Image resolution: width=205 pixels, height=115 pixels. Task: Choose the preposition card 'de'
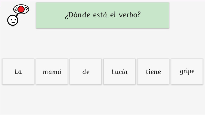tap(86, 72)
